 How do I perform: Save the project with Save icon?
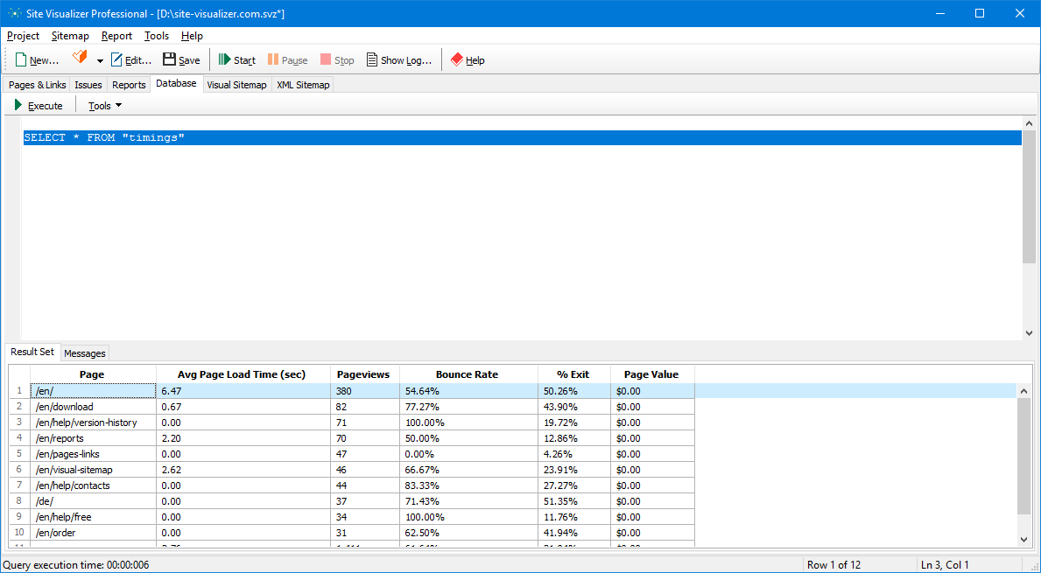coord(170,60)
